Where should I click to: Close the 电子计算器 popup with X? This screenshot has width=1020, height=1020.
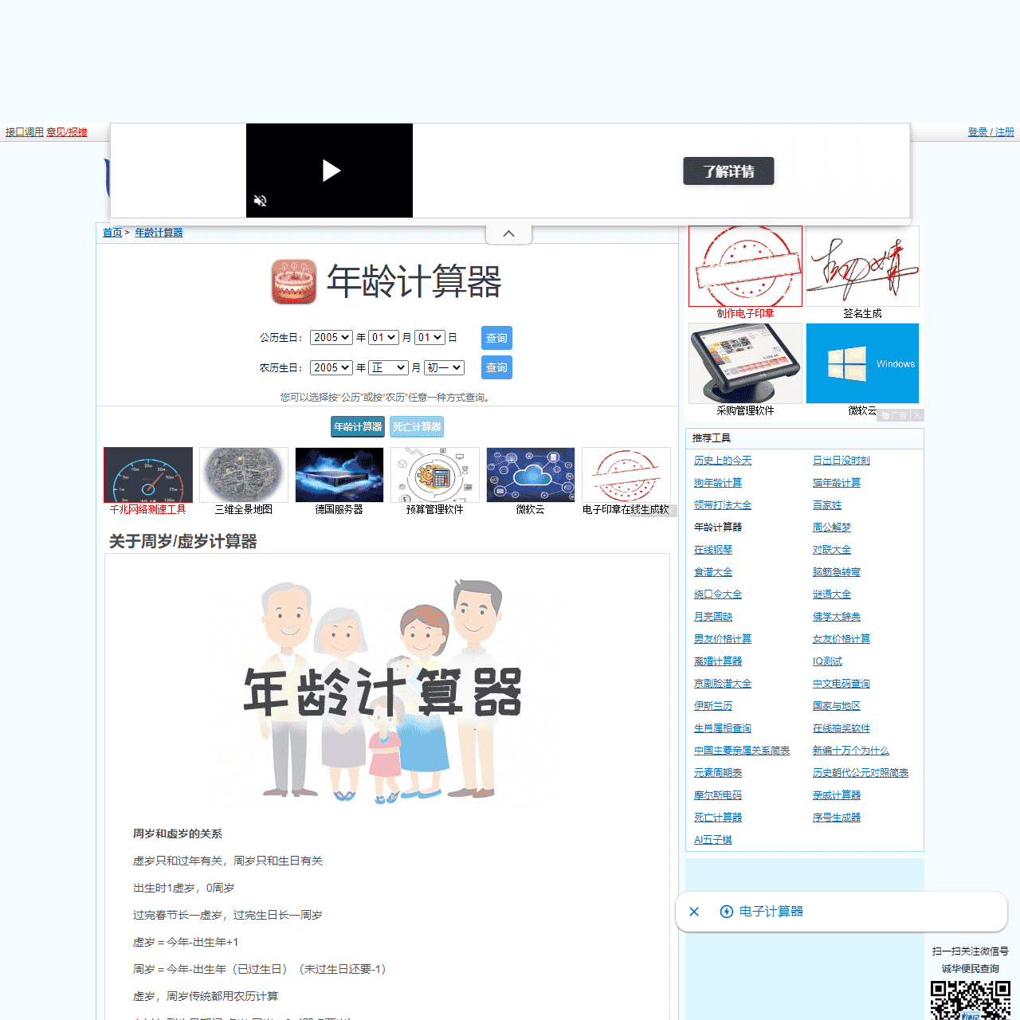click(694, 912)
